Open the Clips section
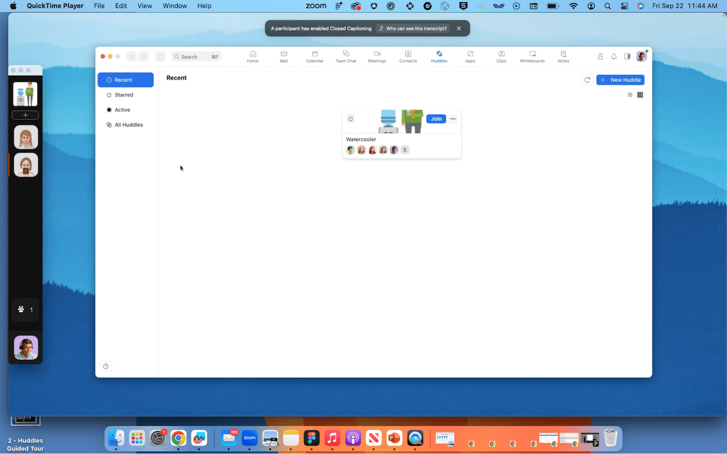The width and height of the screenshot is (727, 454). point(501,56)
